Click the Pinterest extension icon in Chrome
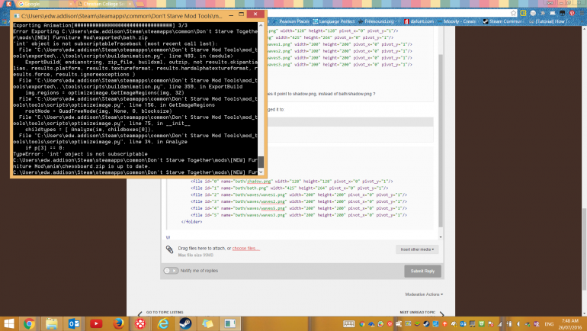Viewport: 587px width, 331px height. pos(572,13)
